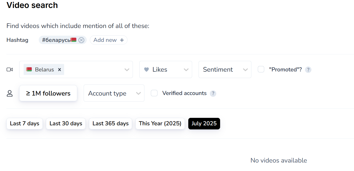Switch to the Last 30 days range
This screenshot has height=171, width=354.
tap(66, 123)
